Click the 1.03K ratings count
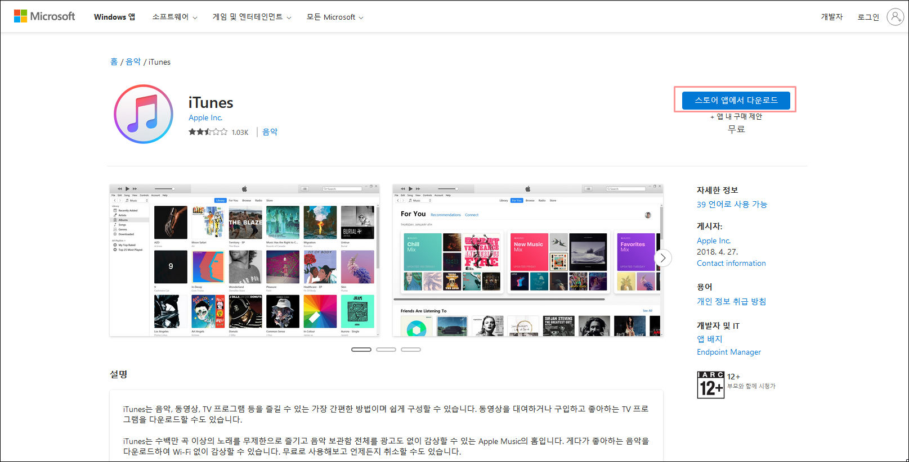909x462 pixels. coord(240,132)
